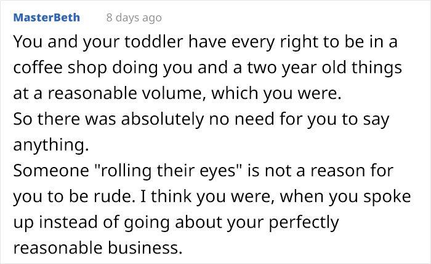Click the line starting "So there was absolutely"
431x264 pixels.
coord(201,119)
